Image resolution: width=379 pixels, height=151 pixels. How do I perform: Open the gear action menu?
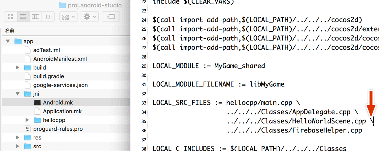(90, 17)
